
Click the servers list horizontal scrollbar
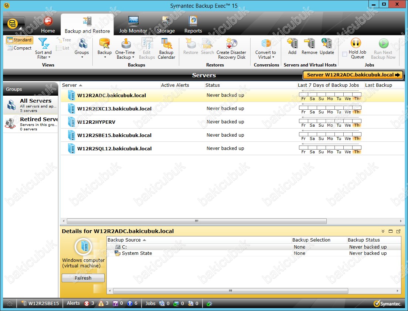197,221
